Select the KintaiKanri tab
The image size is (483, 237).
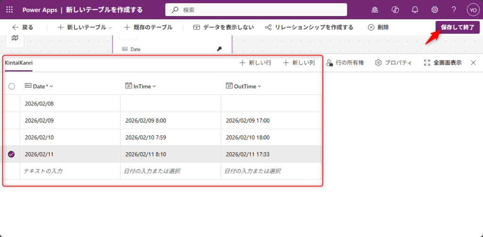(18, 63)
